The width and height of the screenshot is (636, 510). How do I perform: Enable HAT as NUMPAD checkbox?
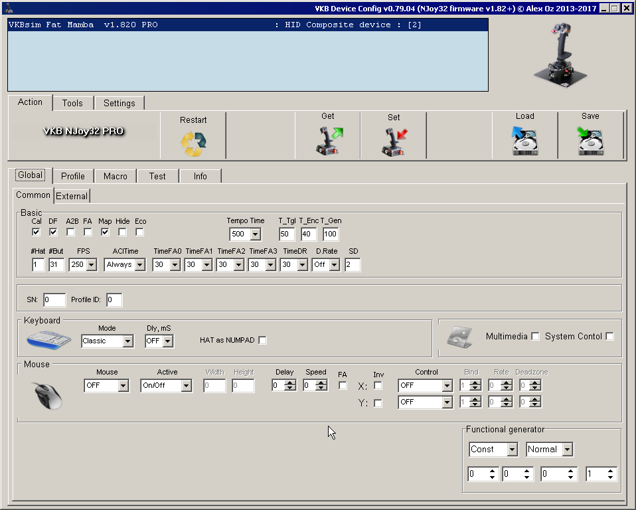pyautogui.click(x=262, y=341)
